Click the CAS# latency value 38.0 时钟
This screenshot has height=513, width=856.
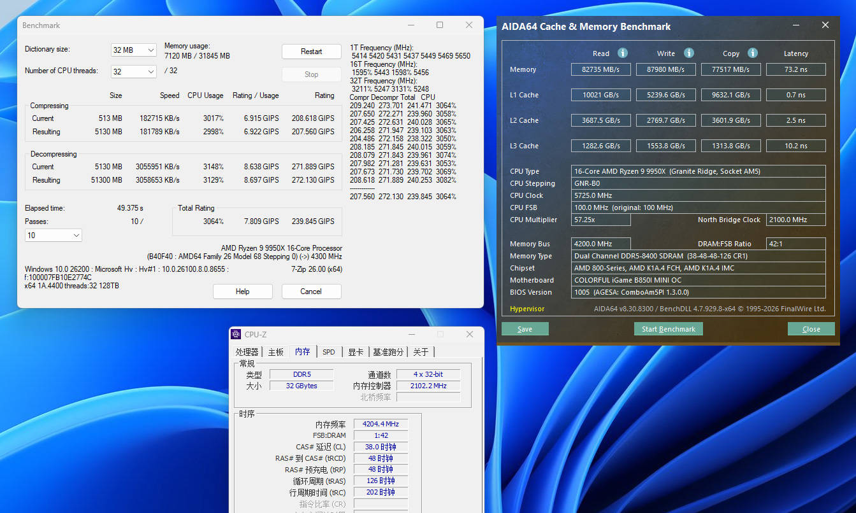point(381,447)
